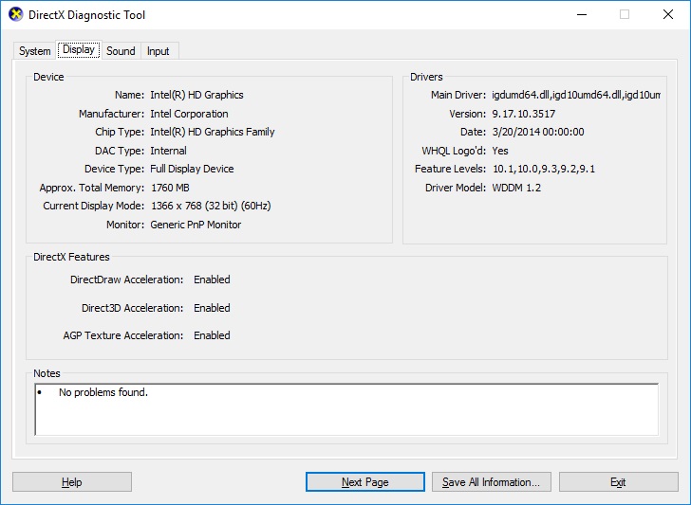Switch to the System tab
The width and height of the screenshot is (691, 505).
pyautogui.click(x=34, y=51)
